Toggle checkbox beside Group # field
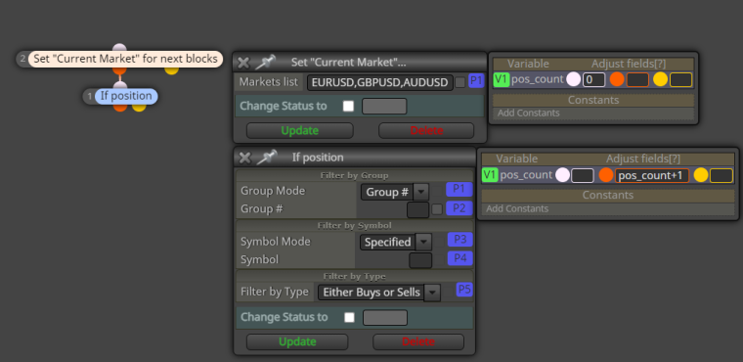Viewport: 743px width, 362px height. coord(437,209)
